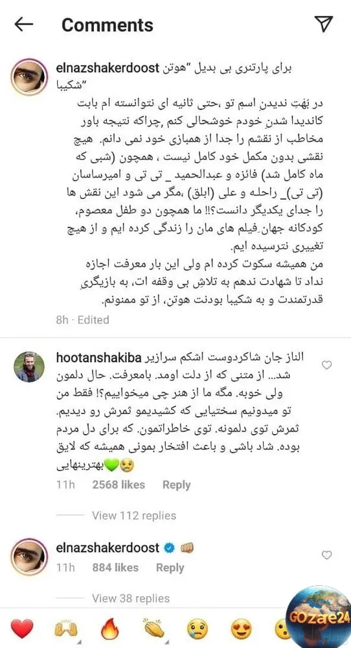Like hootanshakiba's comment with the heart
351x648 pixels.
(326, 365)
